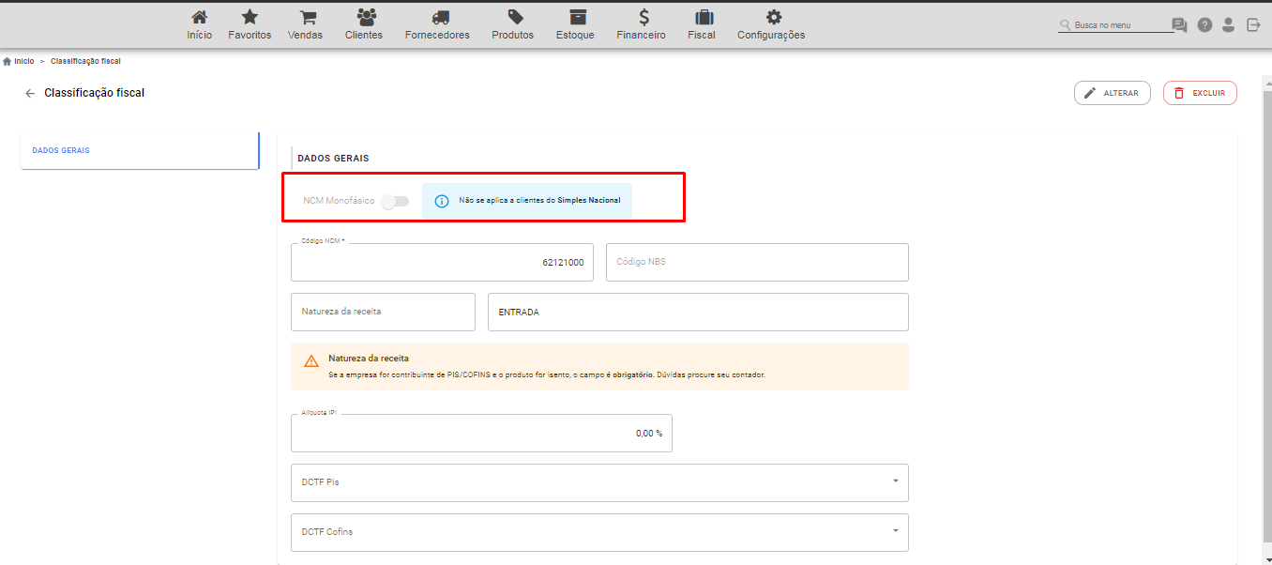Toggle the NCM Monofásico switch
1272x565 pixels.
(396, 201)
